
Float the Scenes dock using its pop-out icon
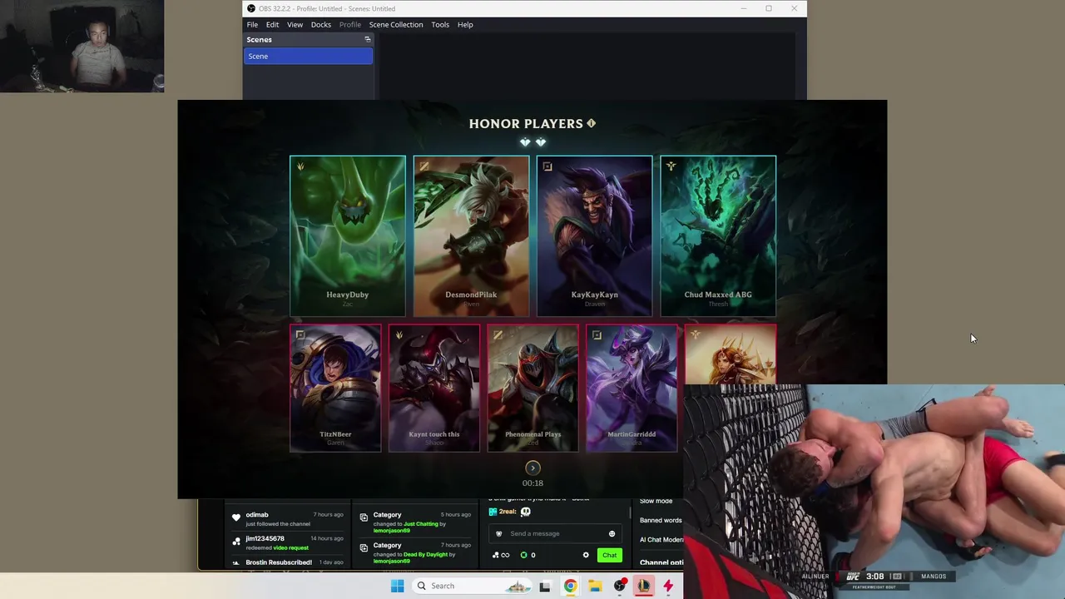pyautogui.click(x=367, y=39)
